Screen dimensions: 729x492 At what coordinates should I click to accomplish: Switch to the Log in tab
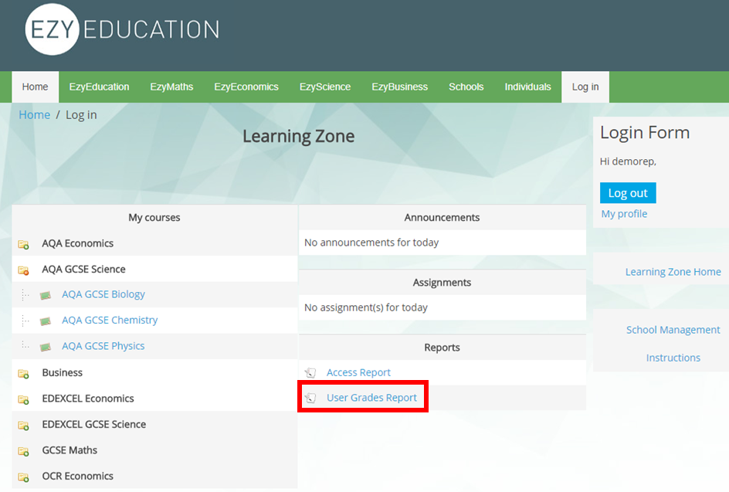[585, 87]
